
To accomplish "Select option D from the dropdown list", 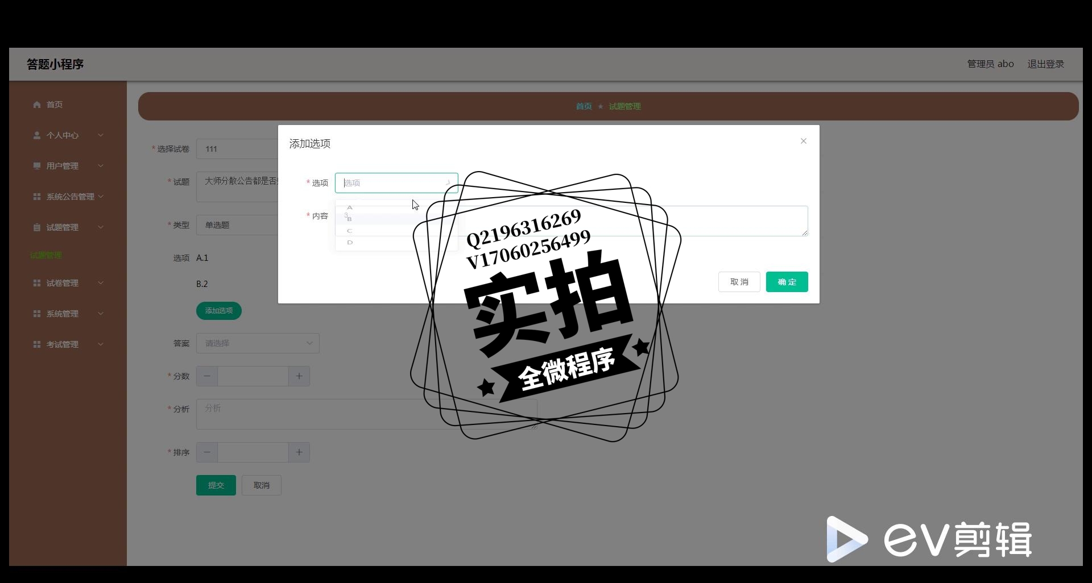I will (396, 242).
